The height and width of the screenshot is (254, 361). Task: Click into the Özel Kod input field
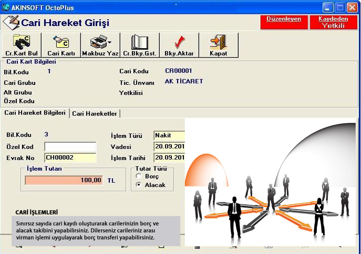pos(70,147)
